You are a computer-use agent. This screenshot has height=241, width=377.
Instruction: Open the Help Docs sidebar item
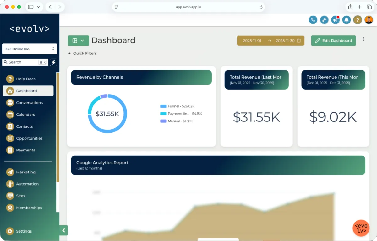pyautogui.click(x=28, y=79)
